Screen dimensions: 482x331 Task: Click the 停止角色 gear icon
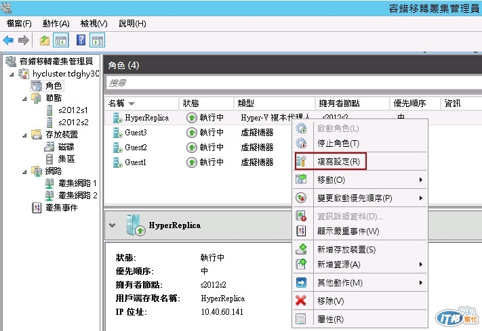301,143
